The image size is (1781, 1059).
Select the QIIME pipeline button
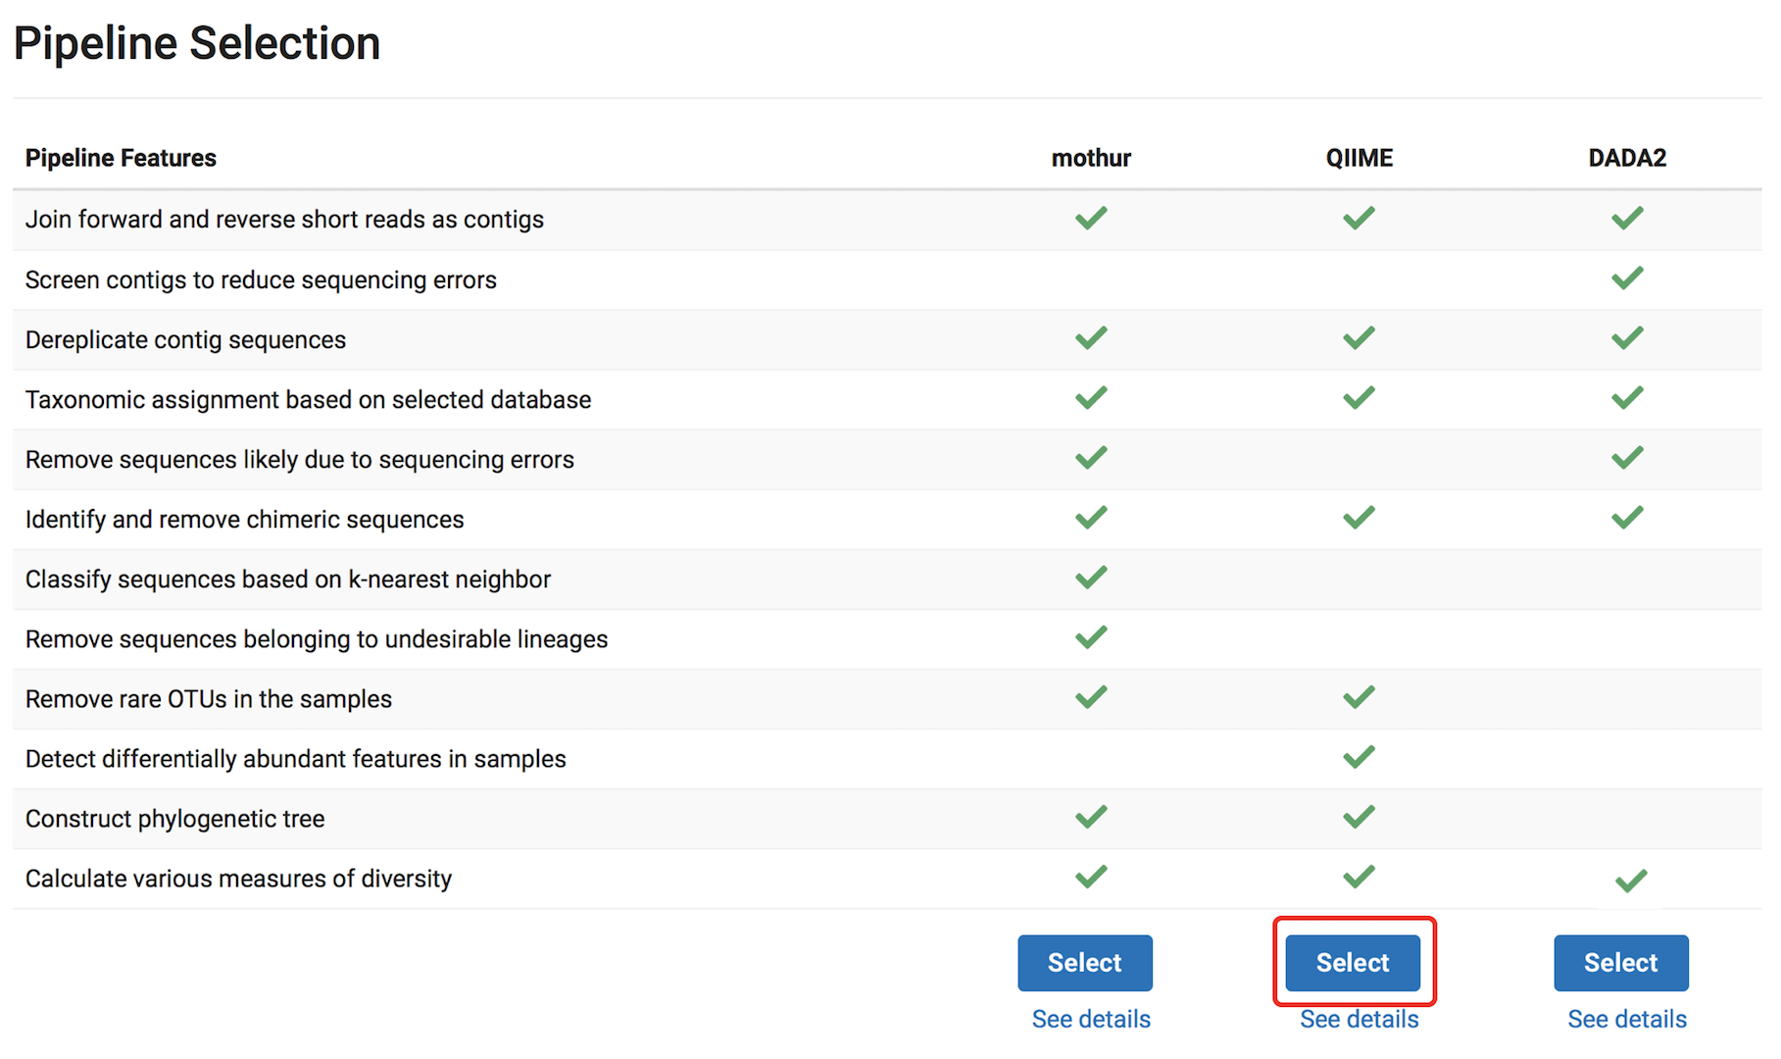1353,963
